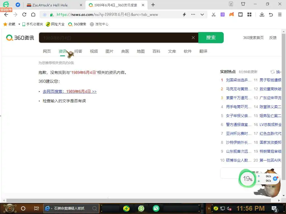Open the steampunk Start button
This screenshot has height=214, width=286.
pos(10,208)
